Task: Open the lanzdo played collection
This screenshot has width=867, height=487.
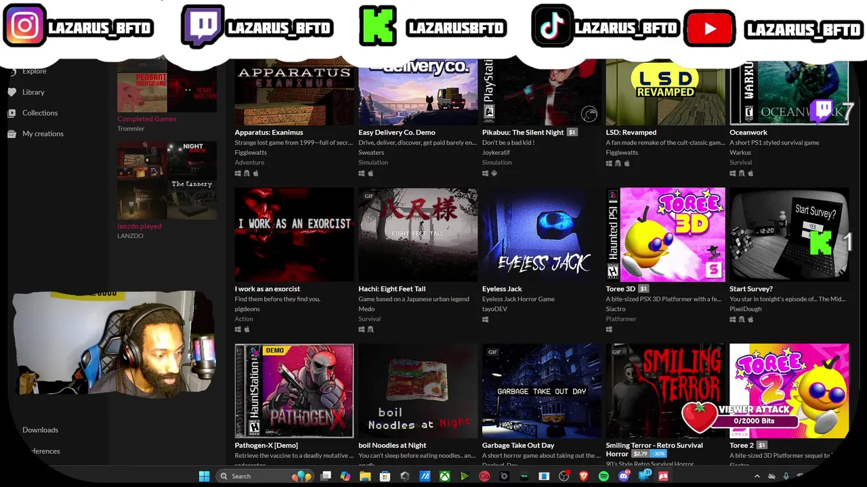Action: pyautogui.click(x=140, y=226)
